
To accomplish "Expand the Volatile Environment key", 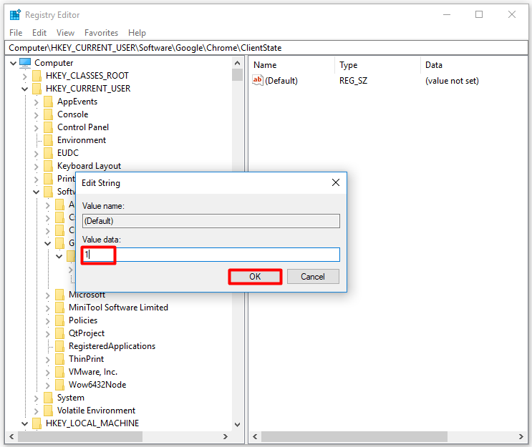I will pyautogui.click(x=37, y=411).
